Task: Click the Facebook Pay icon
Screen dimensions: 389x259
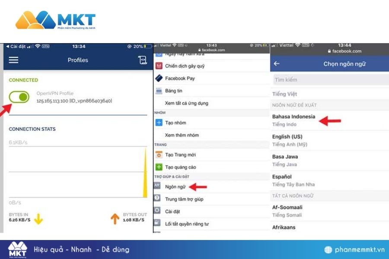Action: click(159, 78)
